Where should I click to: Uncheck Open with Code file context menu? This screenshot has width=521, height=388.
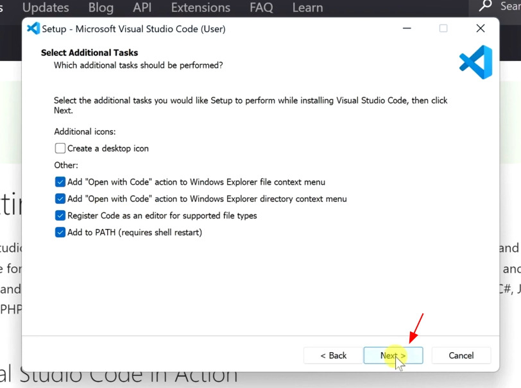tap(60, 181)
